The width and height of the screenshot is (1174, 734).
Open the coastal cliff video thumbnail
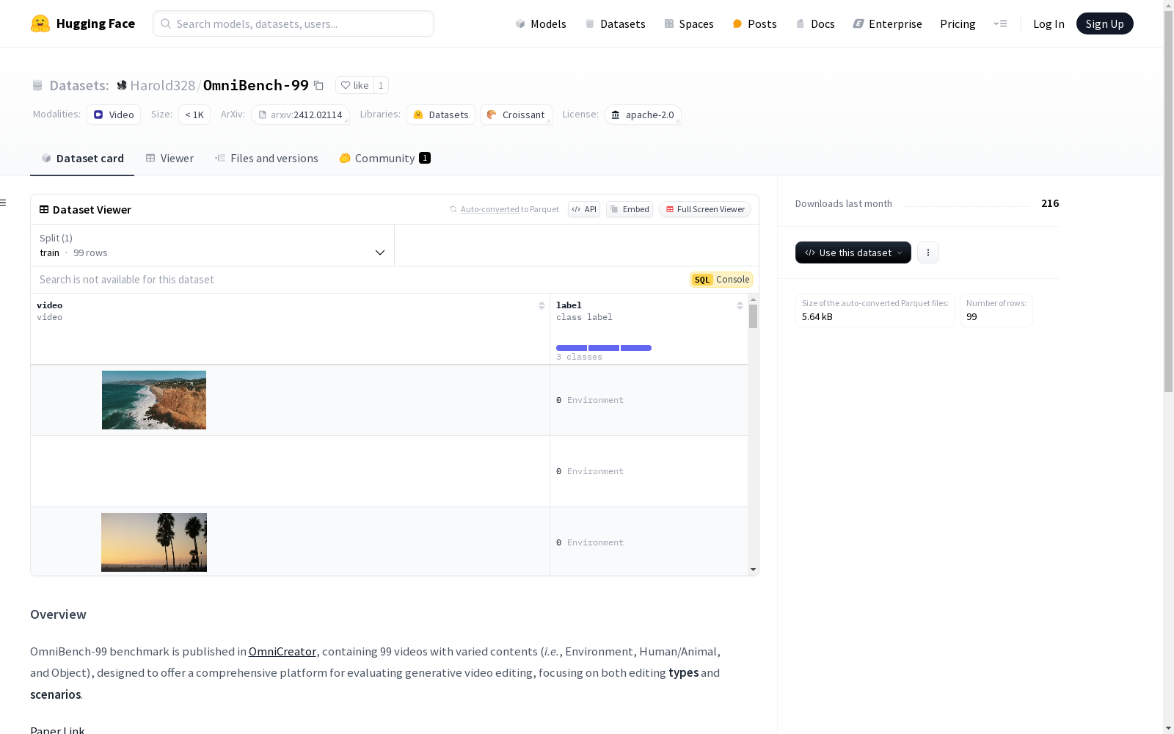[x=154, y=400]
